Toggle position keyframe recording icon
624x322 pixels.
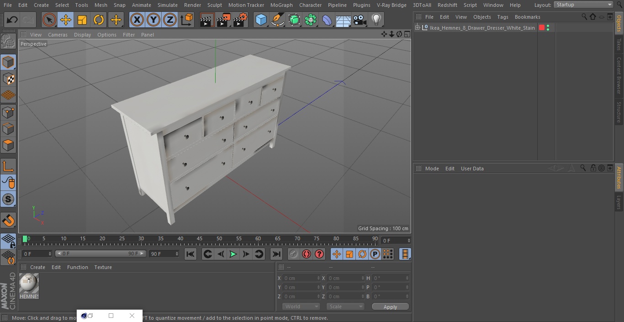337,254
